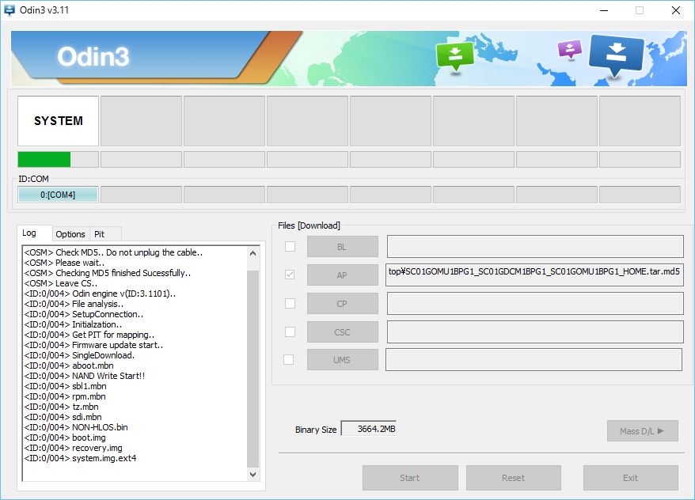Toggle the AP file checkbox
The width and height of the screenshot is (695, 500).
point(290,275)
